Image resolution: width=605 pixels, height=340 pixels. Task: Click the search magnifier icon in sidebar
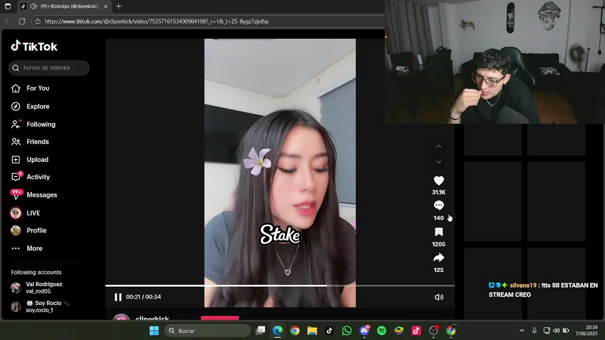pos(16,68)
